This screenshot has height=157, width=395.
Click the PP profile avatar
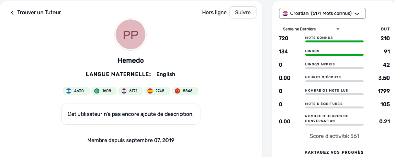131,35
